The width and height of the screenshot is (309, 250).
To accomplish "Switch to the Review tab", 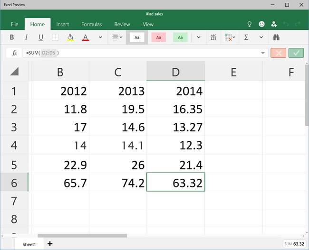I will click(122, 24).
